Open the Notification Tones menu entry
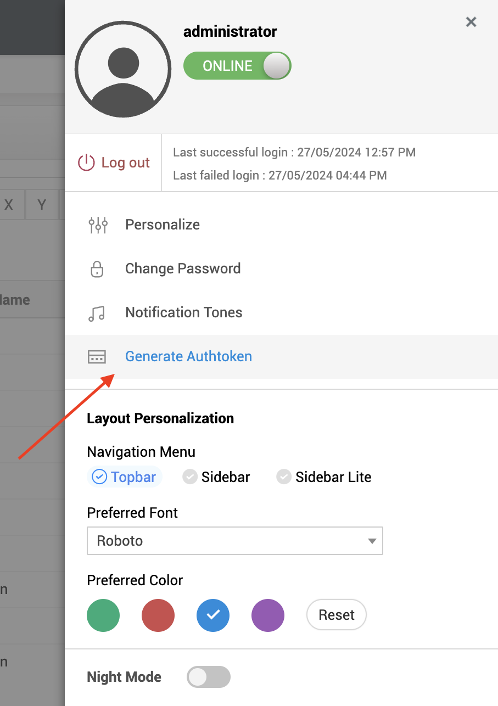This screenshot has height=706, width=498. 184,313
